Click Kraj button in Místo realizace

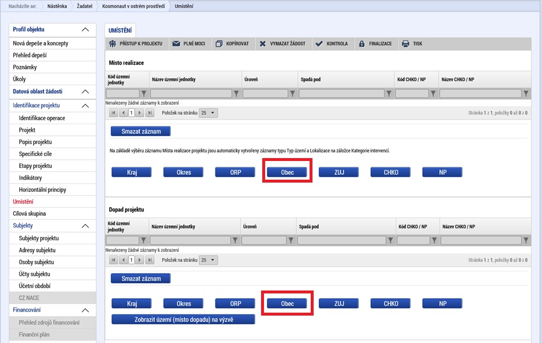click(x=131, y=172)
